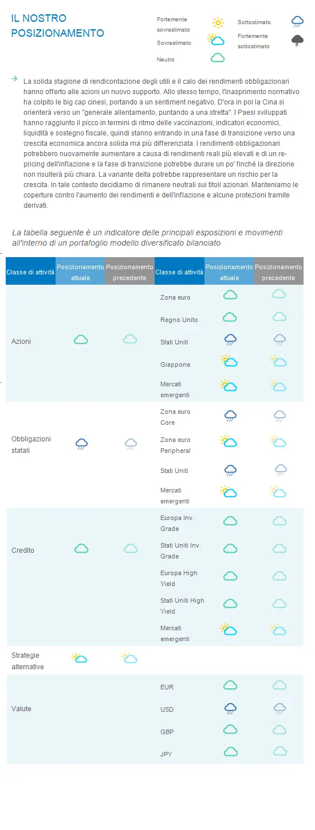Click the Credito previous positioning cloud
Screen dimensions: 315x830
point(131,549)
